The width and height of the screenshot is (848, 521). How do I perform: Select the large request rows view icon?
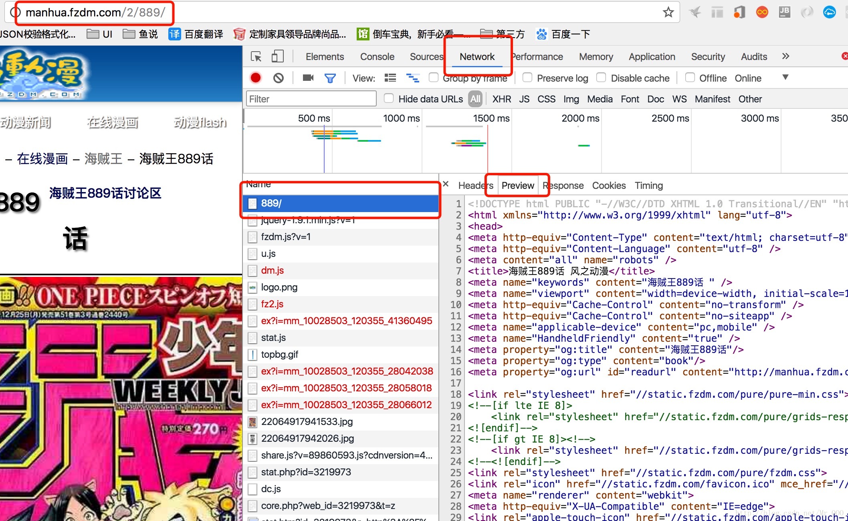click(390, 78)
